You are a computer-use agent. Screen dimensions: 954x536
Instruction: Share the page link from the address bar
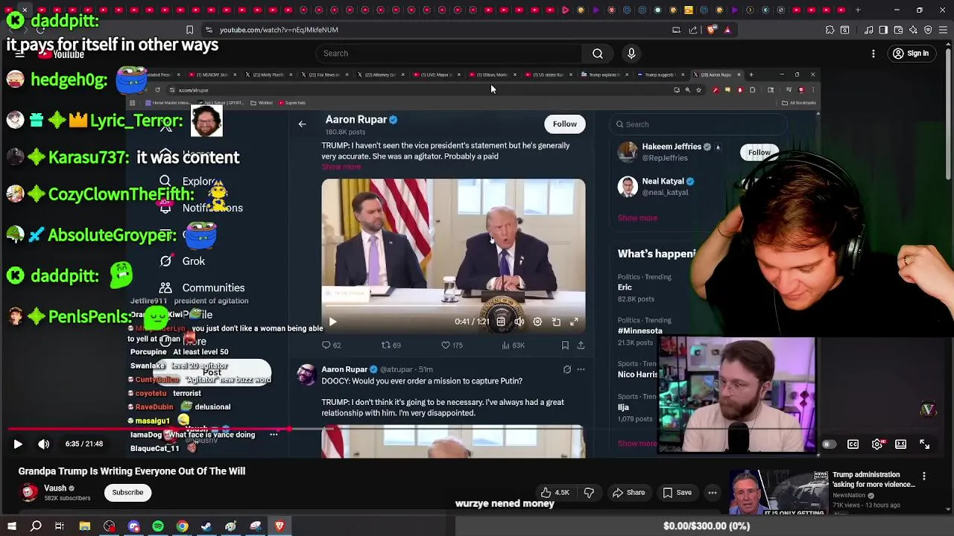693,30
